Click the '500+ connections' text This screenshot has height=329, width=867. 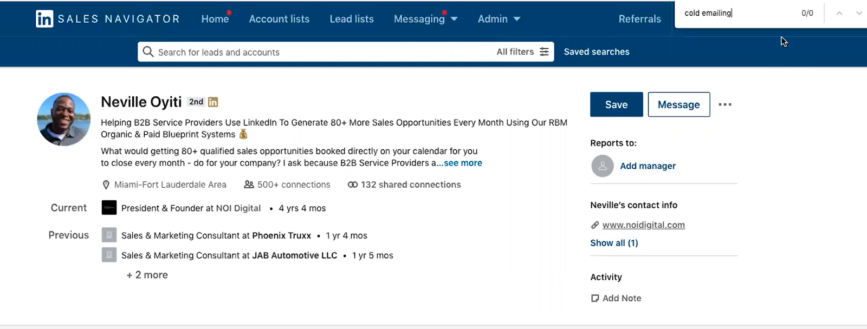pos(294,185)
